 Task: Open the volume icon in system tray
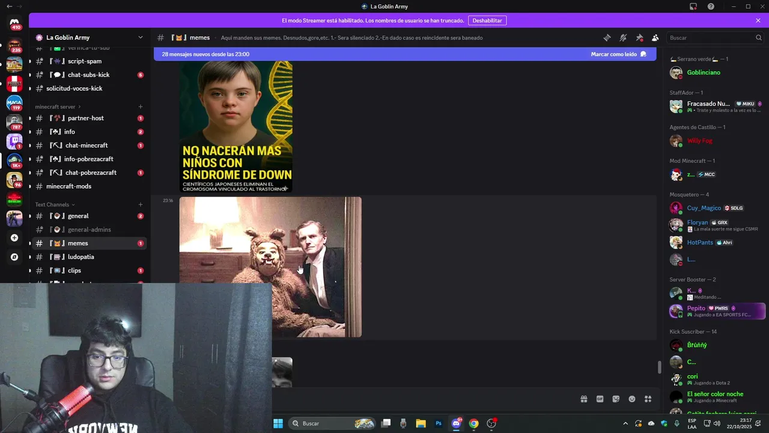pyautogui.click(x=716, y=423)
